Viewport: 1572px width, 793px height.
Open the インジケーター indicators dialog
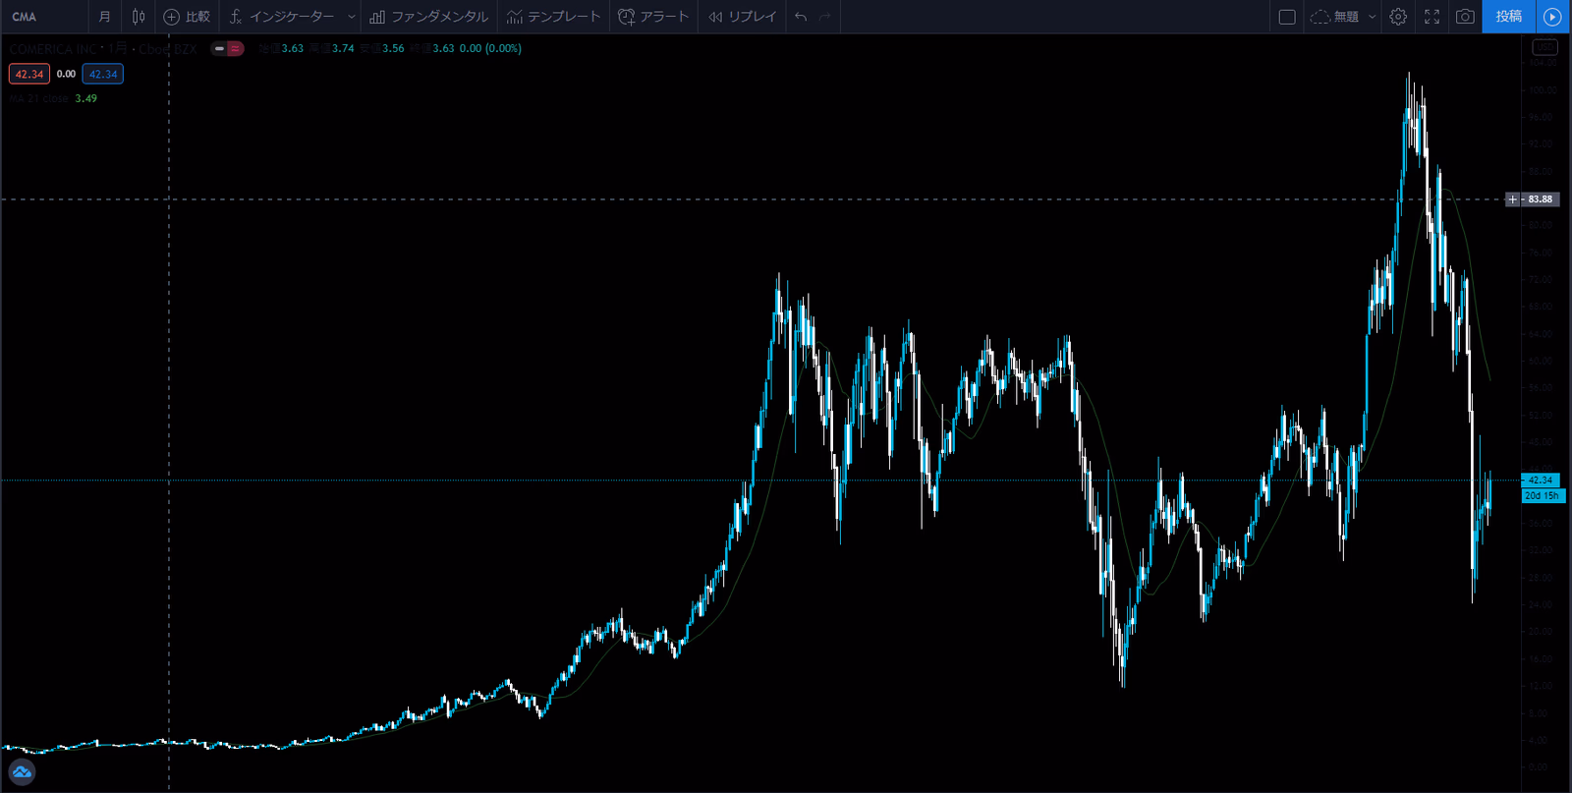coord(282,17)
